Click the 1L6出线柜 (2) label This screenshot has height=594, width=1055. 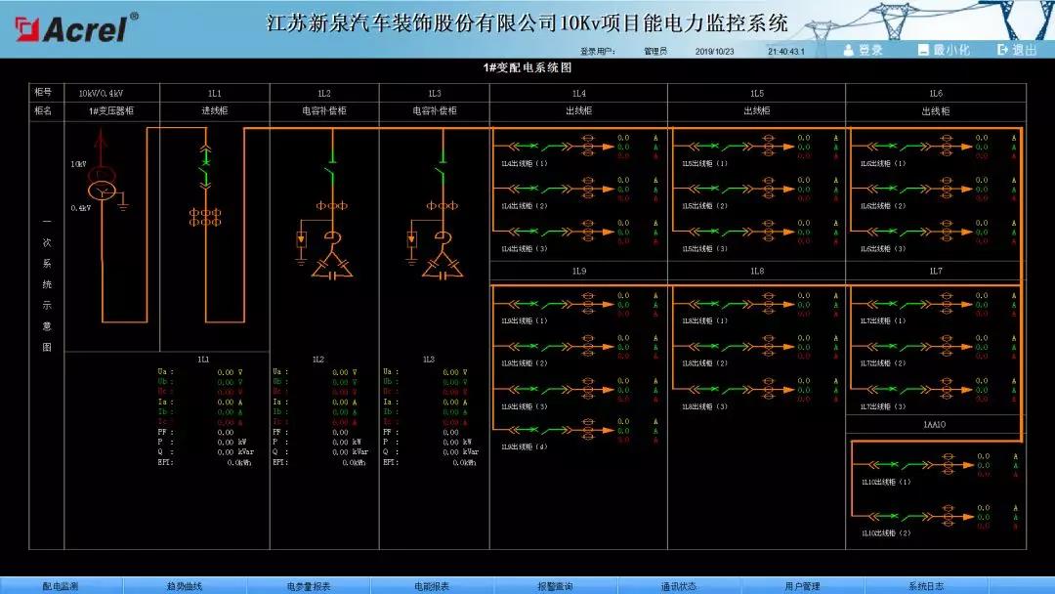pos(883,206)
